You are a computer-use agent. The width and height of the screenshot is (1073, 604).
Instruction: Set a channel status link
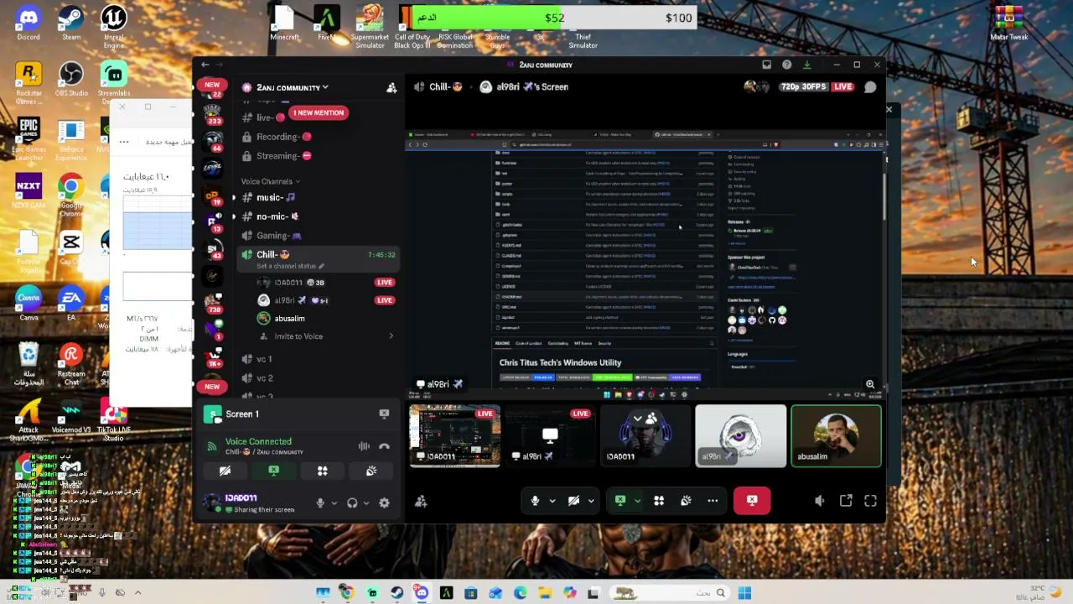pos(290,266)
